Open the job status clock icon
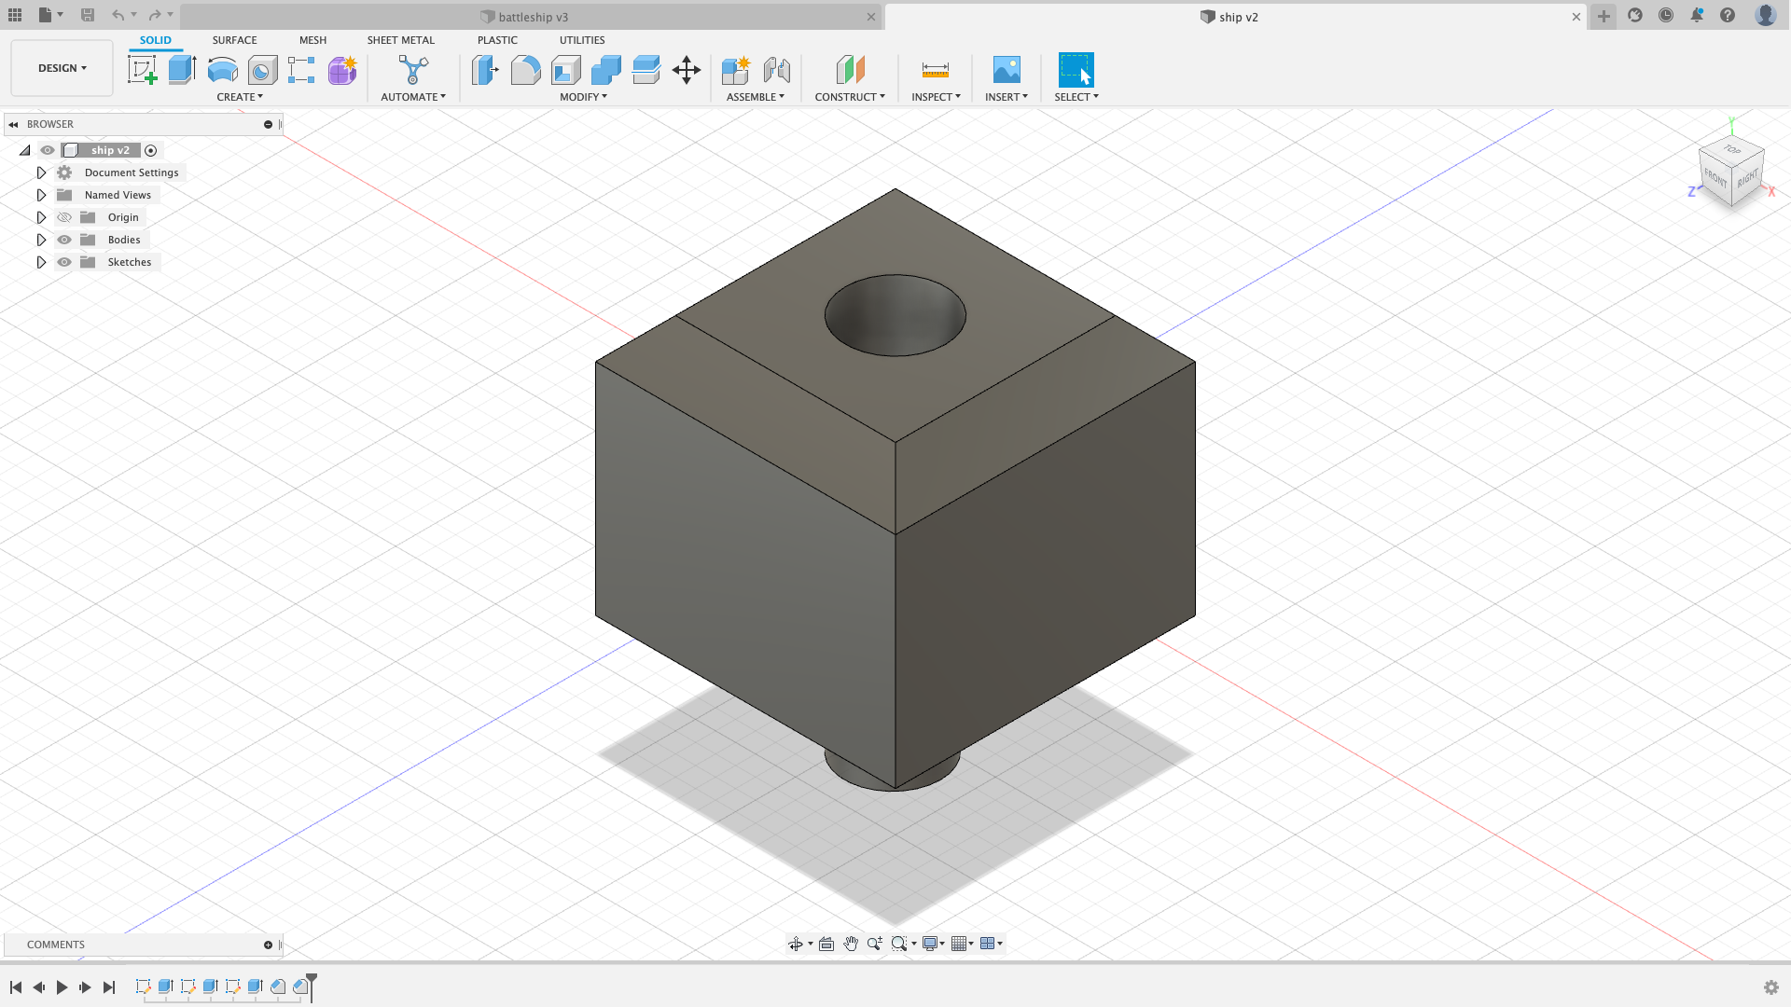1791x1007 pixels. pyautogui.click(x=1666, y=15)
